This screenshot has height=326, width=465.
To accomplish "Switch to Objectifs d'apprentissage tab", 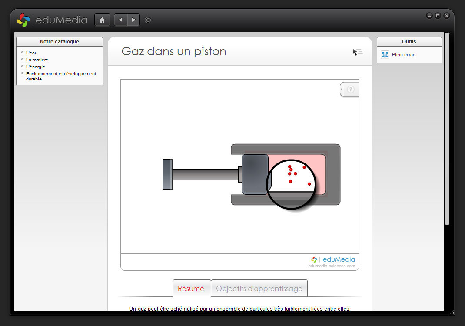I will click(x=259, y=289).
